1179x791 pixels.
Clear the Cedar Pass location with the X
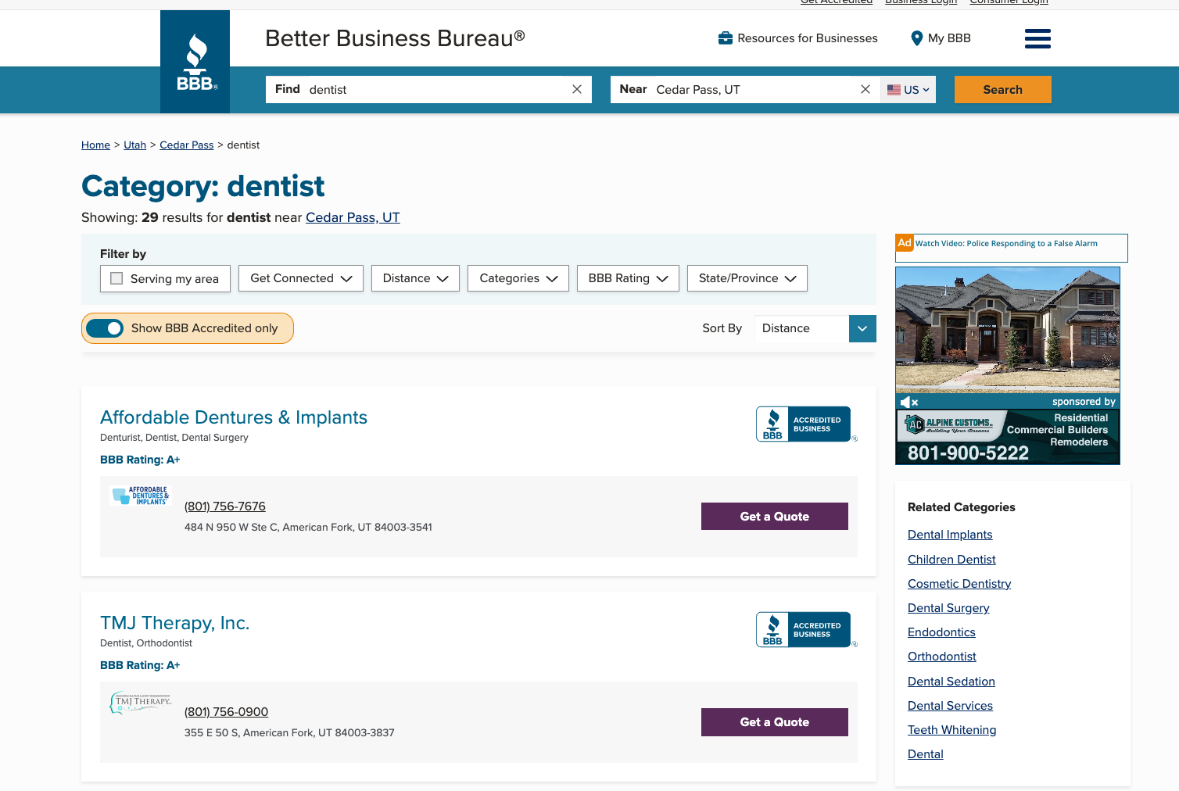click(865, 89)
